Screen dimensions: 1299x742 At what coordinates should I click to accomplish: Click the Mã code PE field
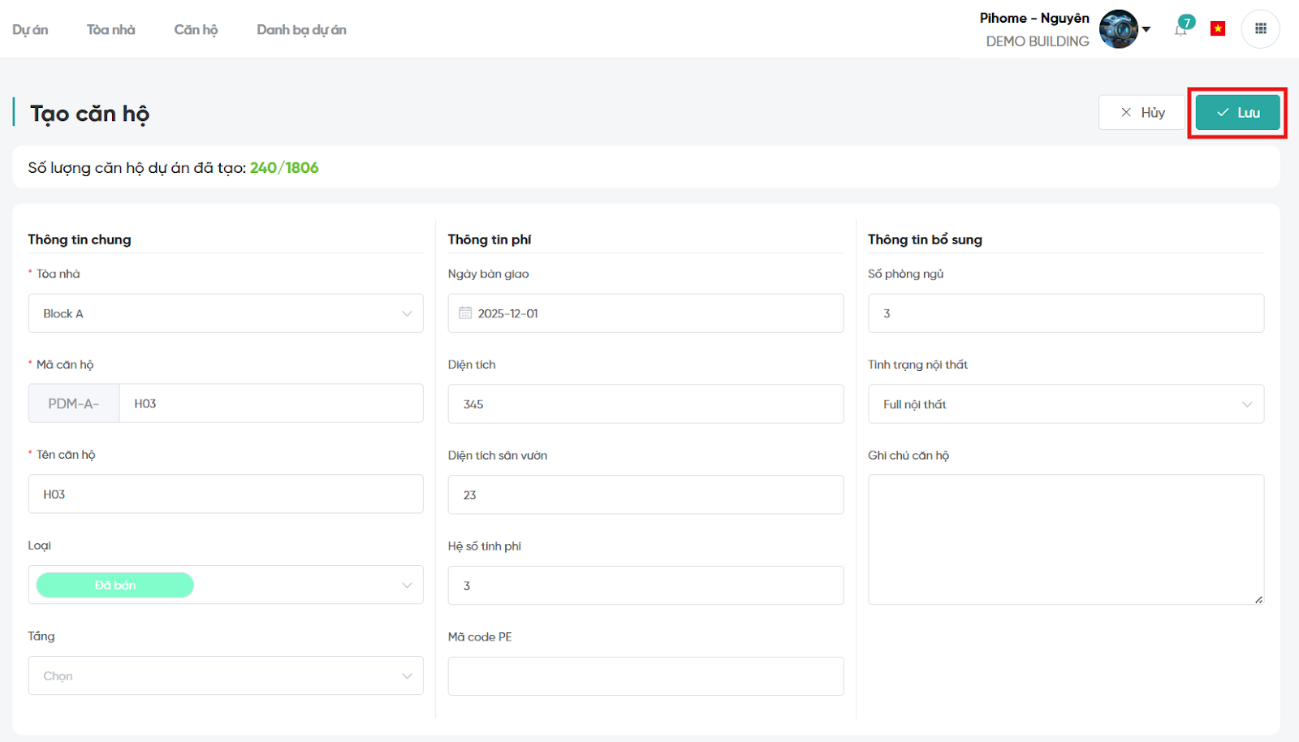(x=645, y=676)
